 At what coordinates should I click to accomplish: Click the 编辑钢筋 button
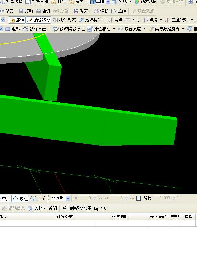pos(39,20)
